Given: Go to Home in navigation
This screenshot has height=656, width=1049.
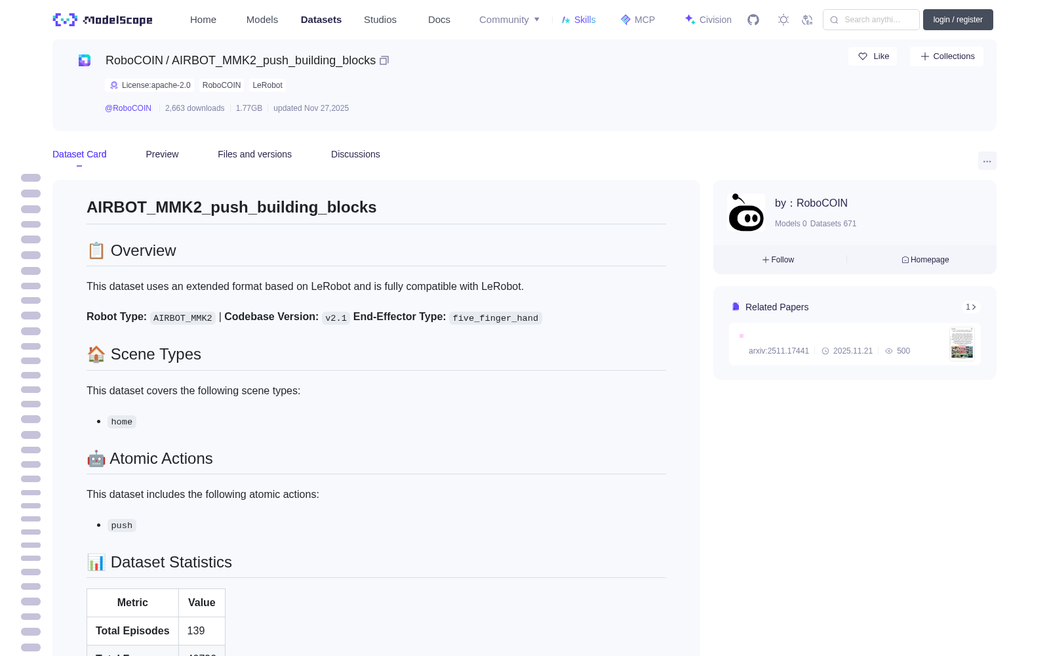Looking at the screenshot, I should (x=203, y=20).
